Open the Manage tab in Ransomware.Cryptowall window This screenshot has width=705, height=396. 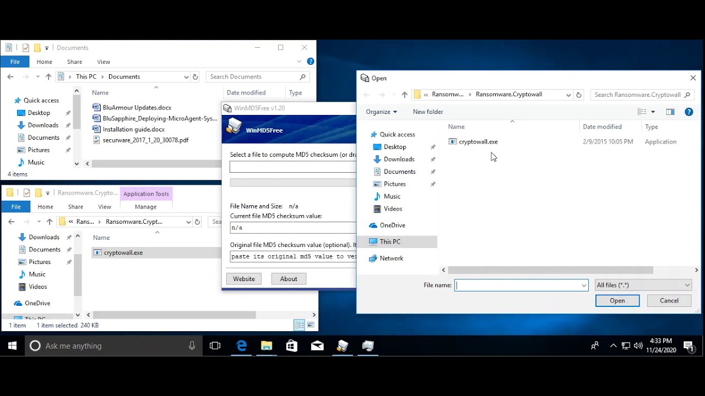[146, 207]
